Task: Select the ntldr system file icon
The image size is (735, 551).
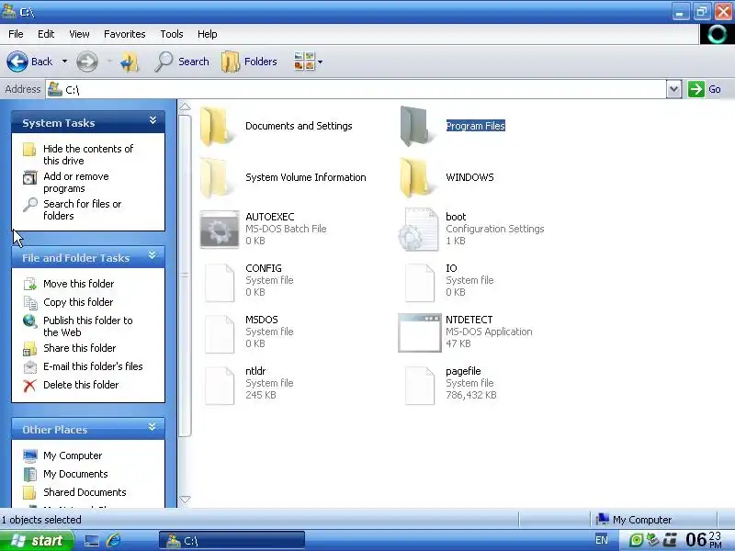Action: click(220, 386)
